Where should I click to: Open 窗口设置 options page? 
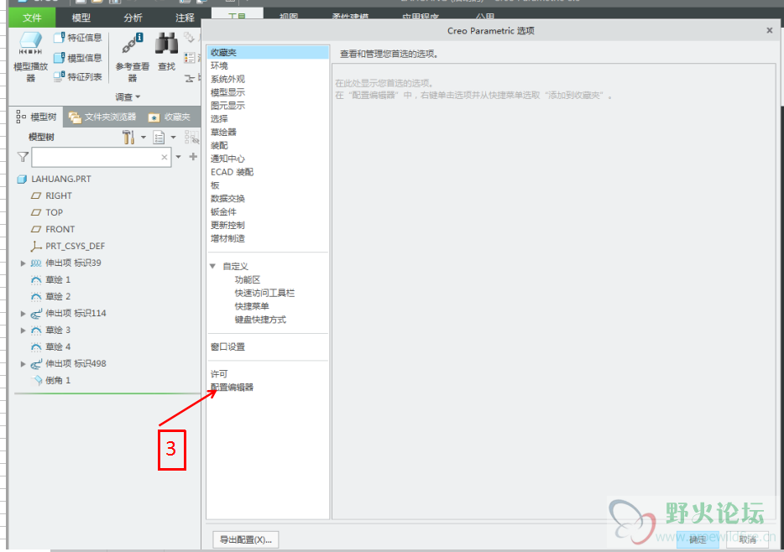[x=227, y=346]
